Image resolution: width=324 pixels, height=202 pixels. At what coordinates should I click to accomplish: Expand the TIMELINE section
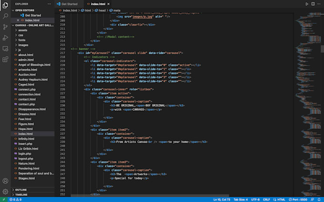[21, 194]
